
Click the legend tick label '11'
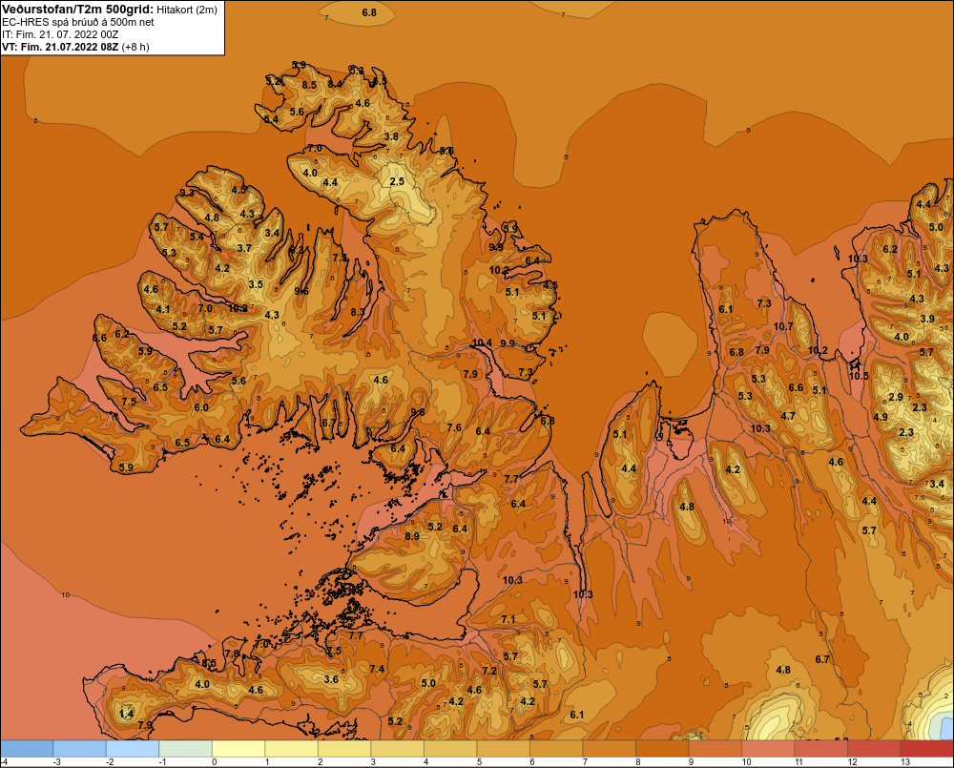[798, 762]
